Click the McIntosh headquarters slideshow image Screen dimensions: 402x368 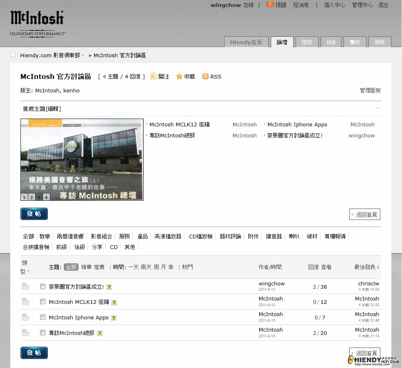(82, 155)
